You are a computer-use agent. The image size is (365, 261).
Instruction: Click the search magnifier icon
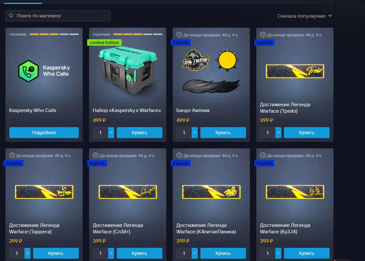pyautogui.click(x=11, y=16)
